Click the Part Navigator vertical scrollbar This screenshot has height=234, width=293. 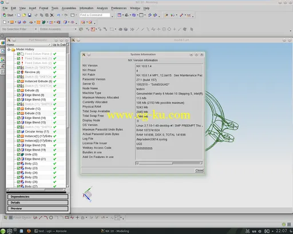(68, 116)
